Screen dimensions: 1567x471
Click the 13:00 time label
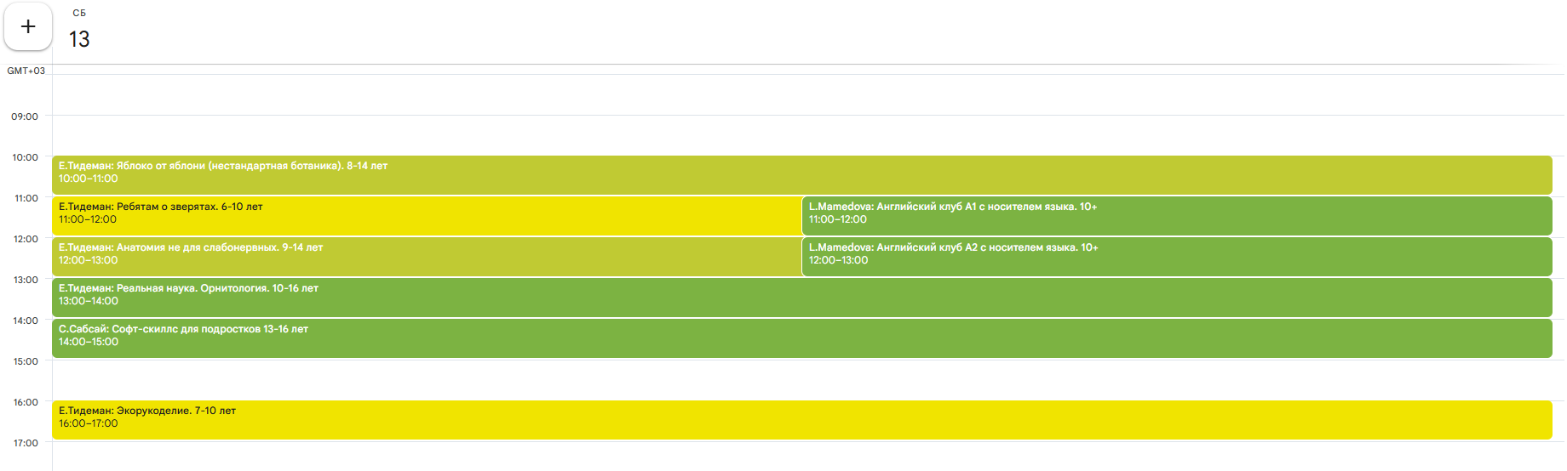tap(26, 280)
